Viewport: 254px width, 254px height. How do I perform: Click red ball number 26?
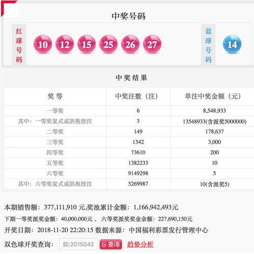point(130,44)
